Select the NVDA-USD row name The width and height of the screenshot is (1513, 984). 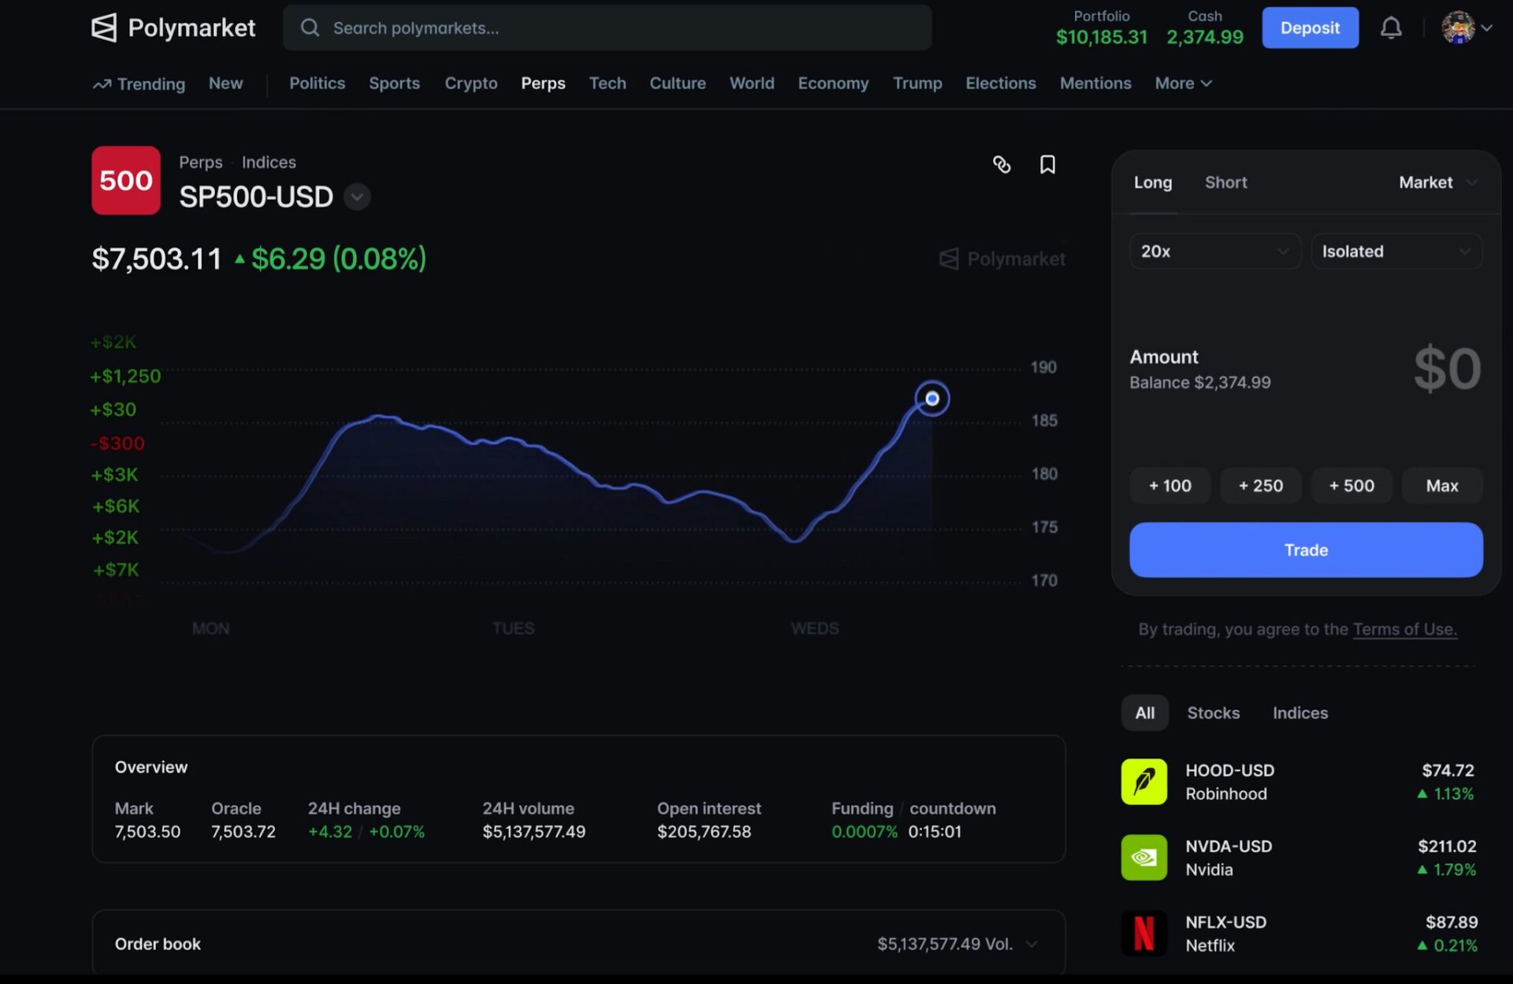1229,846
